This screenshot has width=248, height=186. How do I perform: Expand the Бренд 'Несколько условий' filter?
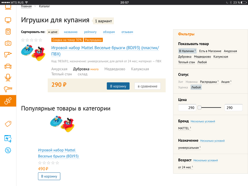click(x=203, y=122)
